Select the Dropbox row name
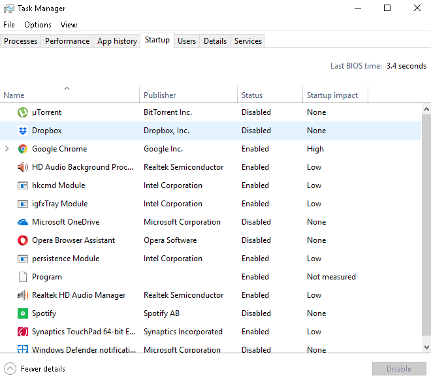The image size is (431, 382). [x=47, y=131]
